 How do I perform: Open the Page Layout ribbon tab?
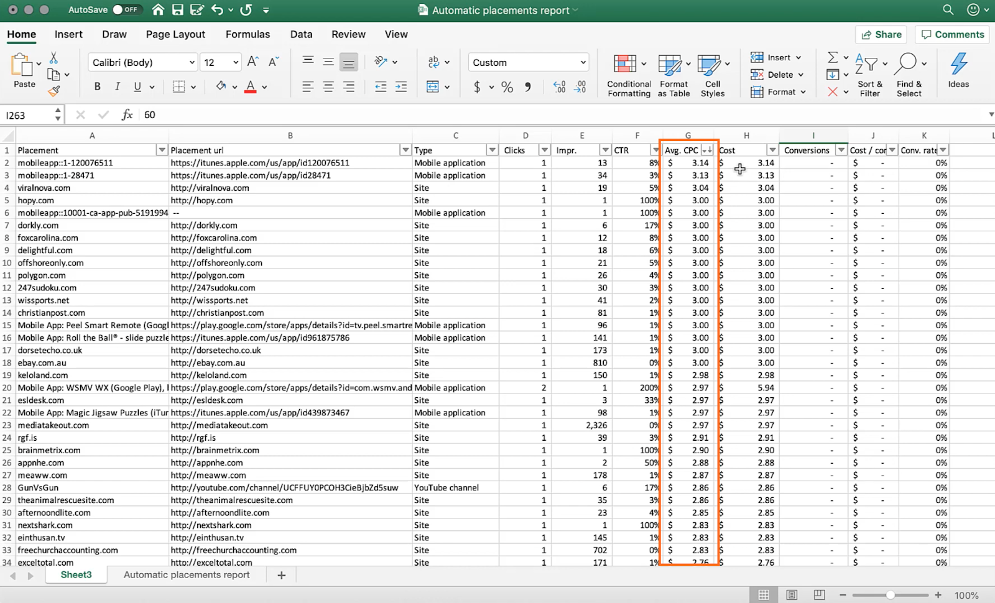click(x=175, y=34)
